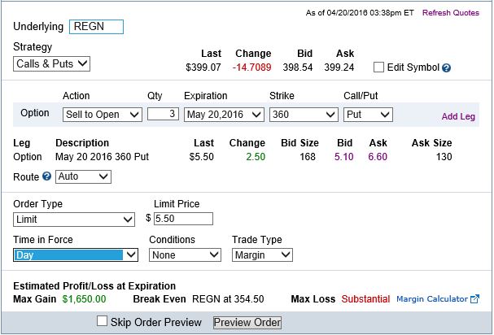Screen dimensions: 494x335
Task: Click the Preview Order button
Action: (247, 323)
